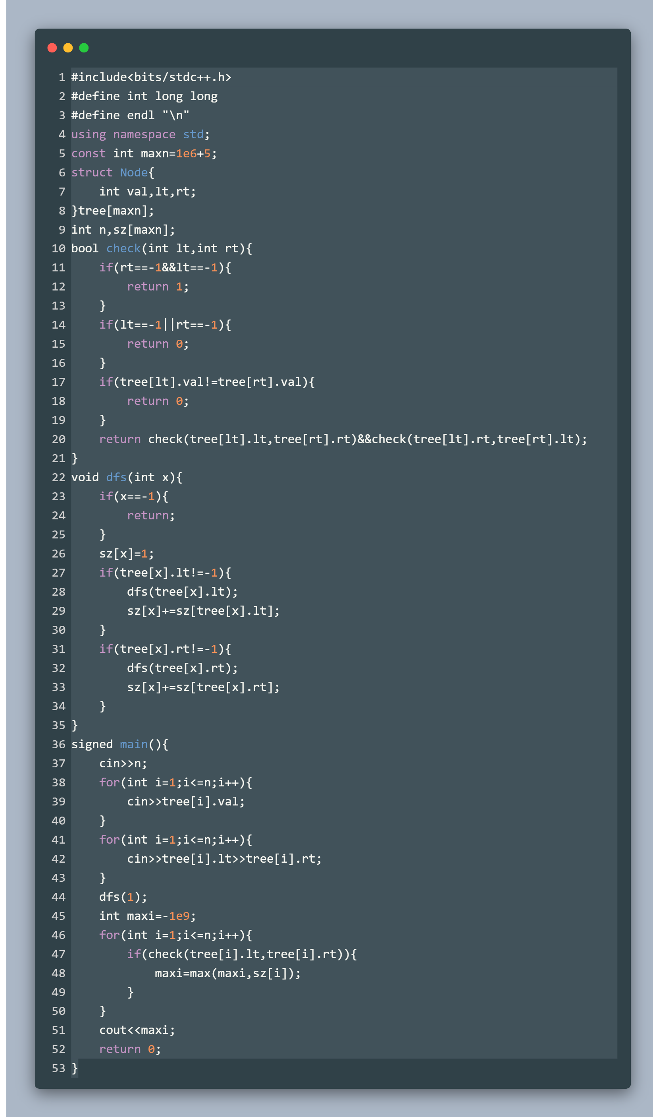Click the "return 1;" statement
This screenshot has height=1117, width=653.
pos(158,287)
